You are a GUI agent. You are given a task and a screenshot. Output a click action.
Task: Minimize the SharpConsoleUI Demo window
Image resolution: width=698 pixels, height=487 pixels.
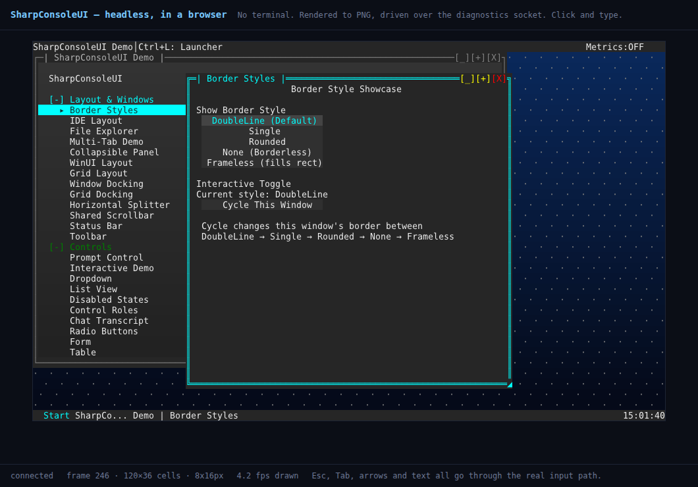(x=462, y=58)
